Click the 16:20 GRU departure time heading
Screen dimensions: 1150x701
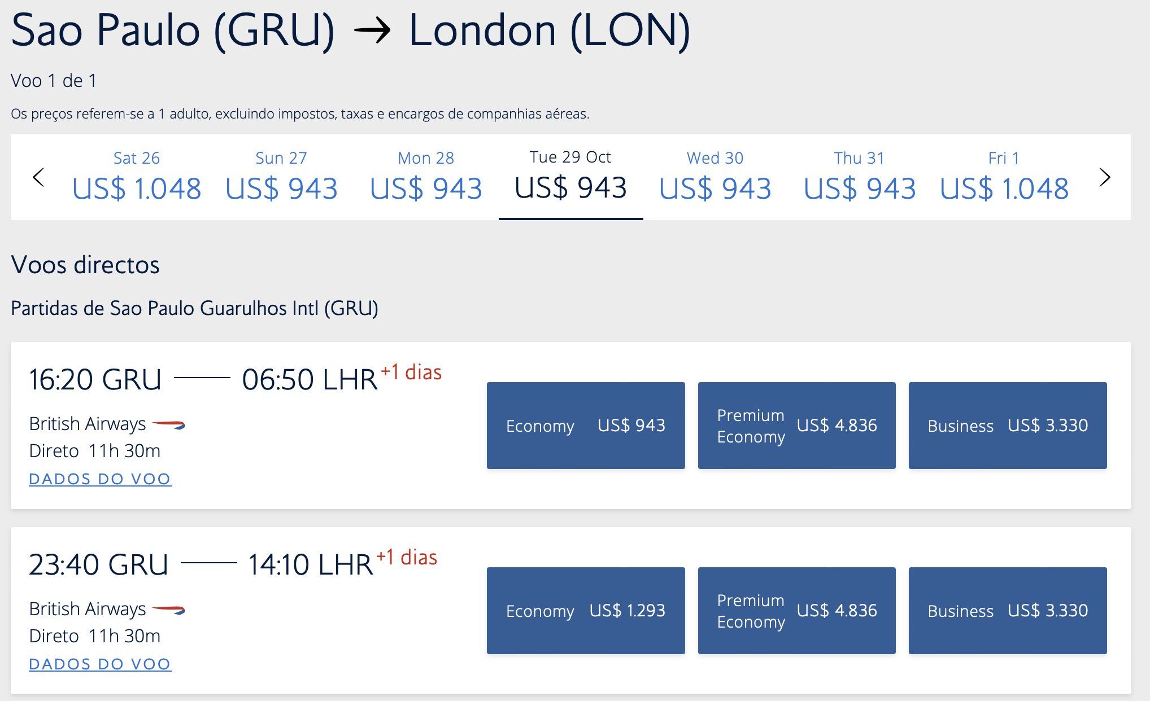click(95, 379)
